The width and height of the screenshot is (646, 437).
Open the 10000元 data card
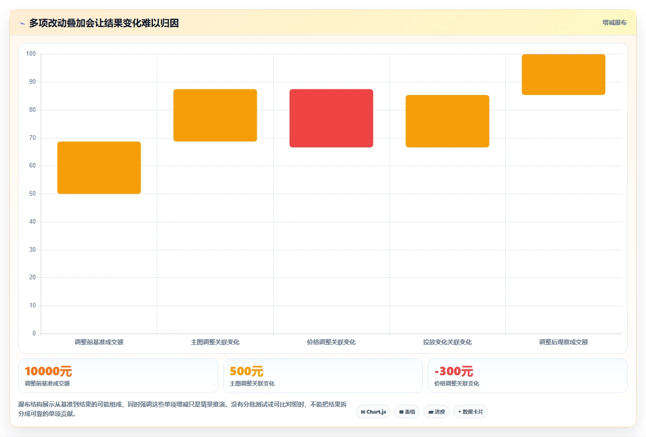pyautogui.click(x=118, y=376)
